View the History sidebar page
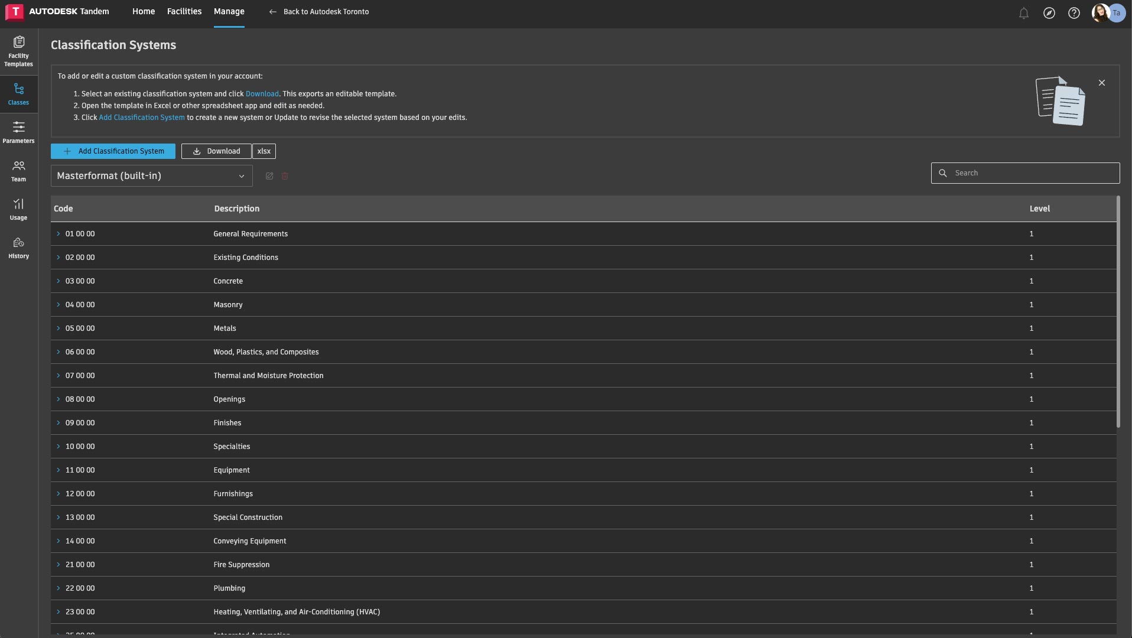The height and width of the screenshot is (638, 1132). click(x=18, y=248)
